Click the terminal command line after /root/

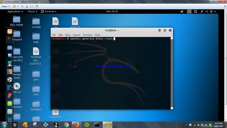[114, 39]
